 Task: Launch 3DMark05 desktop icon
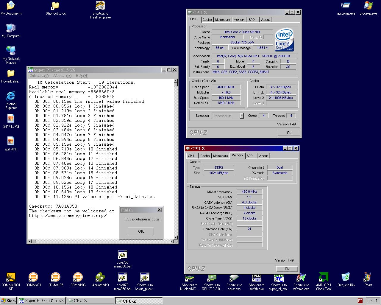pos(56,280)
